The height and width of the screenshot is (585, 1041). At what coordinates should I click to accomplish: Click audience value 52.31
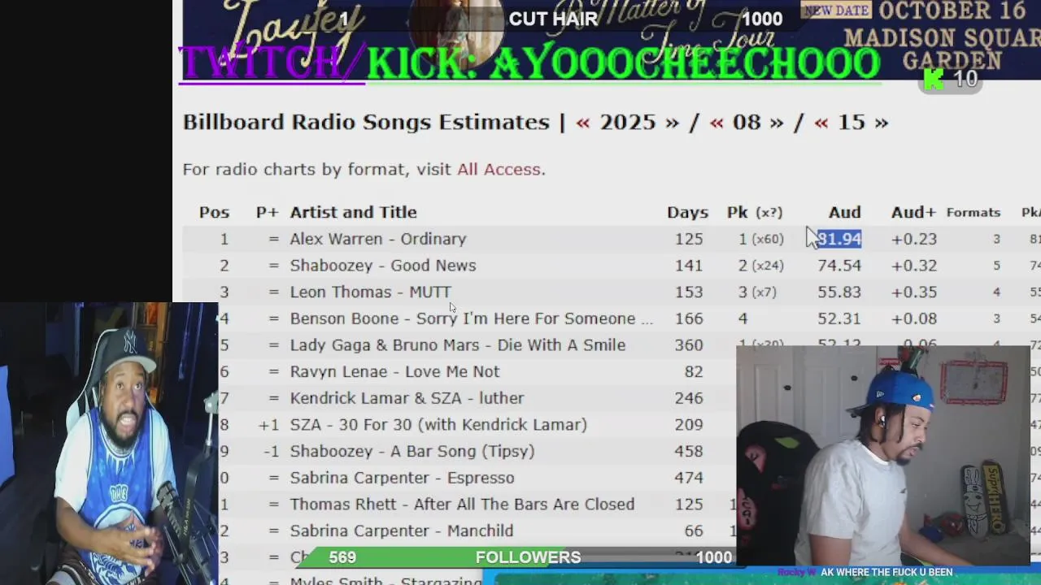[839, 318]
